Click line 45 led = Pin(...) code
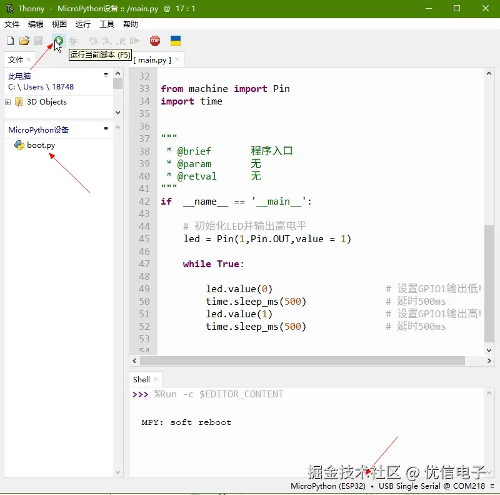 267,239
